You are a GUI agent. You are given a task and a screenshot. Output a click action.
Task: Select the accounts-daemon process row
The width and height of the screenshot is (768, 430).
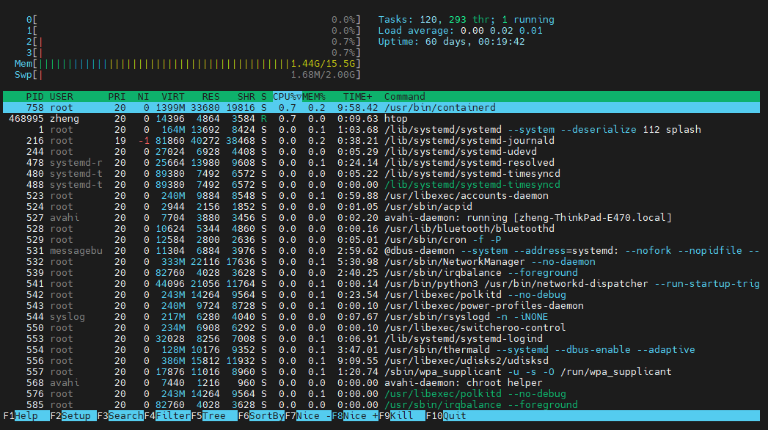(x=381, y=196)
